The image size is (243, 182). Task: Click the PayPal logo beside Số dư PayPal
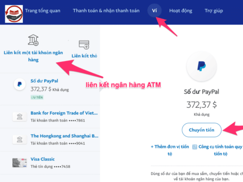point(20,84)
